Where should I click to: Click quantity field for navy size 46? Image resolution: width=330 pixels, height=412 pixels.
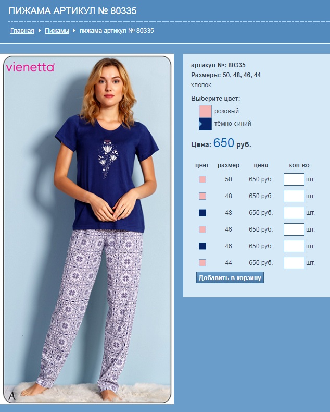[294, 246]
